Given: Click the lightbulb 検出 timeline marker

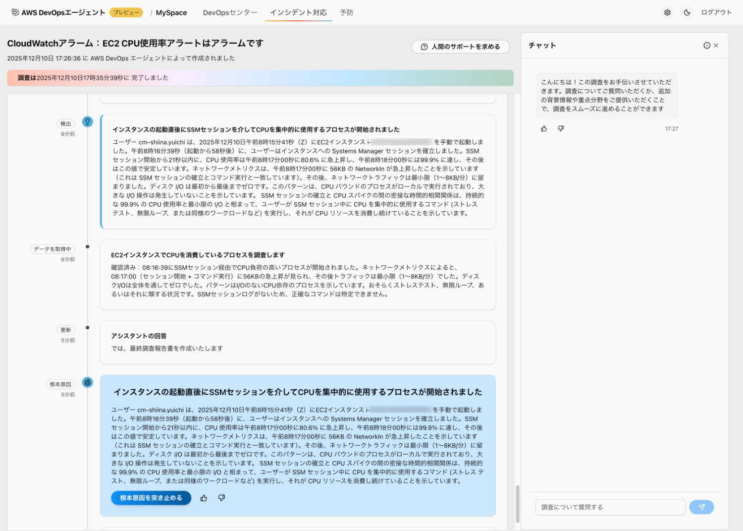Looking at the screenshot, I should click(x=88, y=121).
